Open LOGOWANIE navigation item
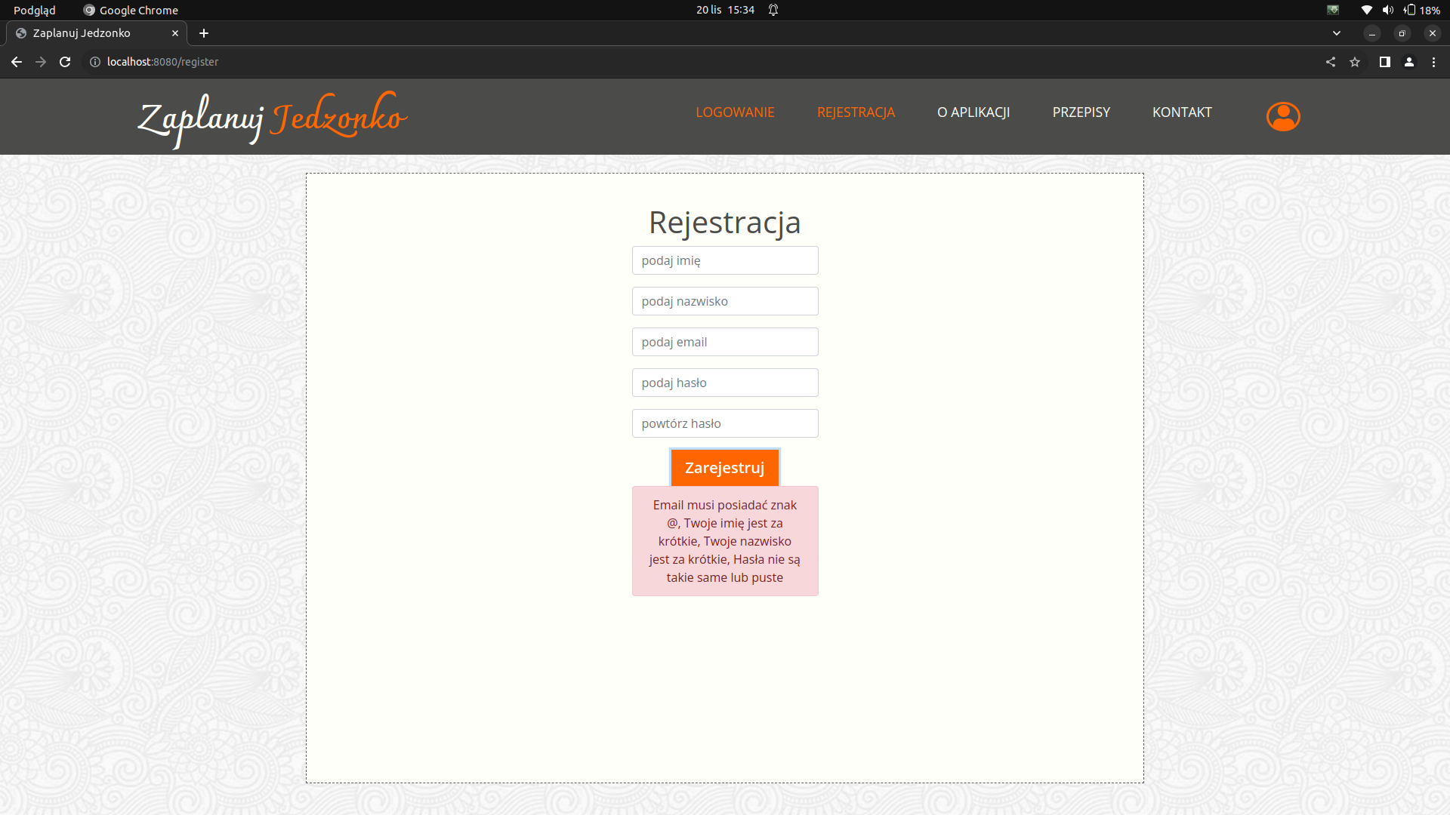This screenshot has width=1450, height=815. point(735,112)
